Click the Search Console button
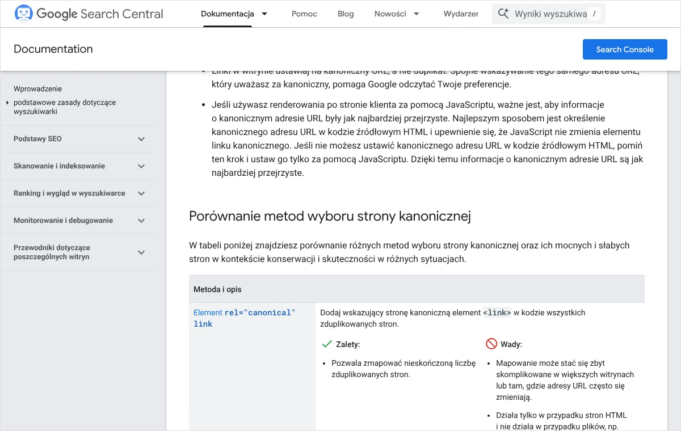 click(625, 49)
